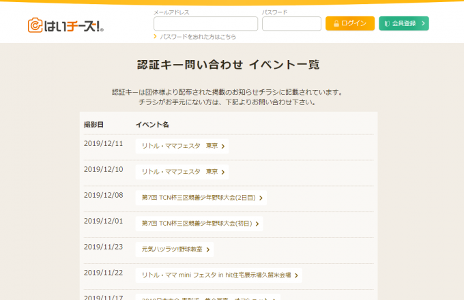Click the イベント名 column header
The height and width of the screenshot is (300, 464).
click(x=151, y=125)
